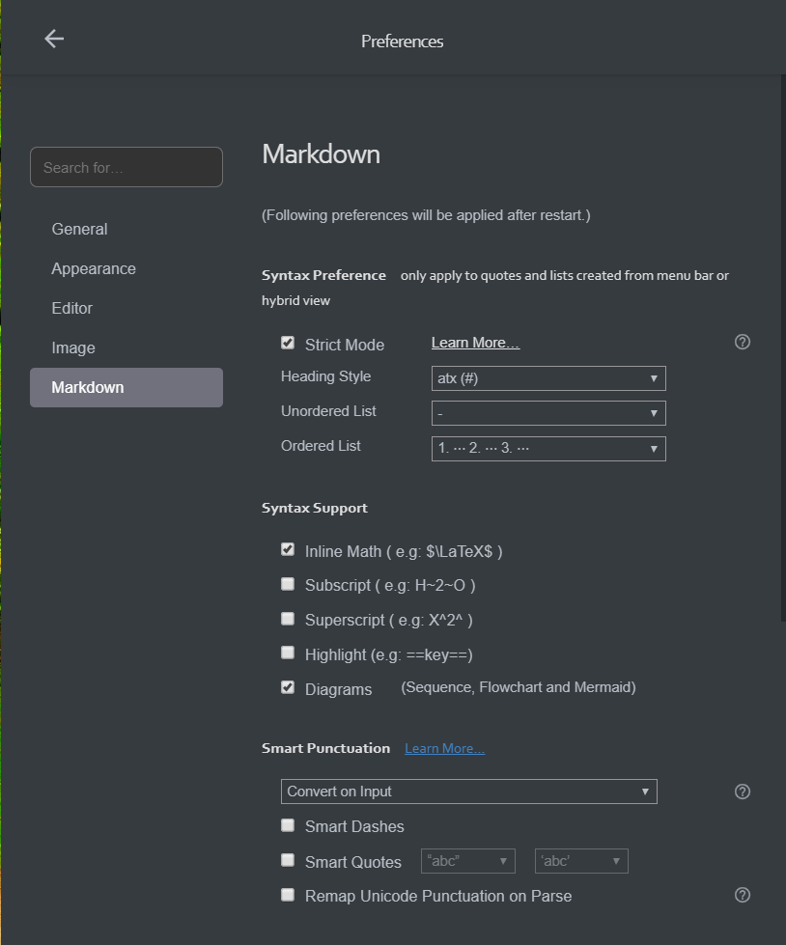786x945 pixels.
Task: Click the Smart Punctuation heading
Action: [326, 748]
